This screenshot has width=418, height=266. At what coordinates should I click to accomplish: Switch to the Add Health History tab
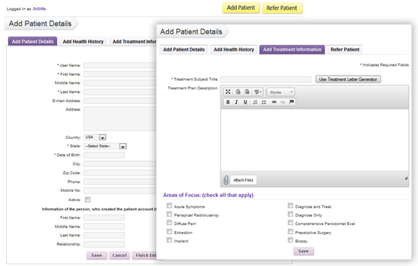233,50
